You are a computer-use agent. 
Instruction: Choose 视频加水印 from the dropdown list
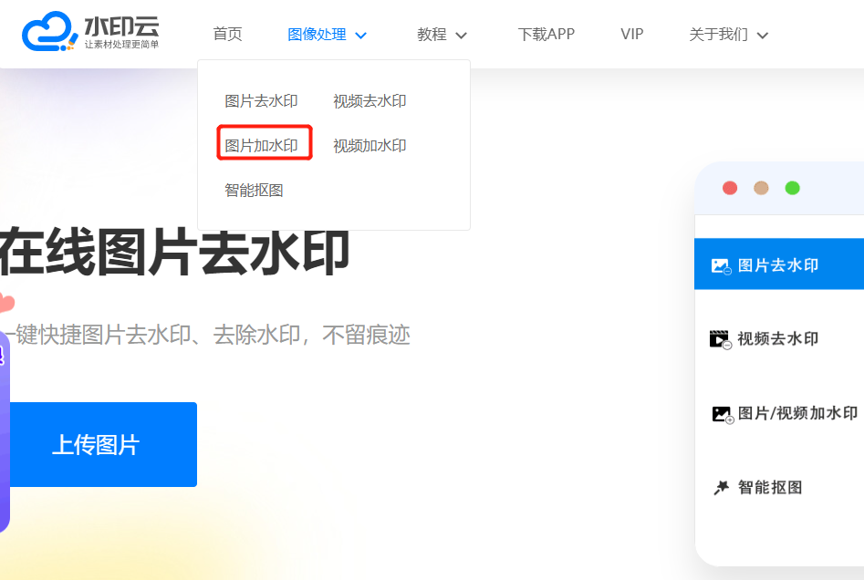370,146
